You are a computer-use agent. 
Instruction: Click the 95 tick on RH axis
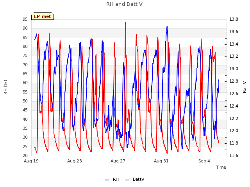coord(25,19)
